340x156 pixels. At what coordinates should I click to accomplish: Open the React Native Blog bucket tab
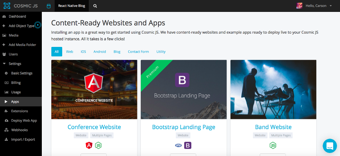click(x=71, y=6)
